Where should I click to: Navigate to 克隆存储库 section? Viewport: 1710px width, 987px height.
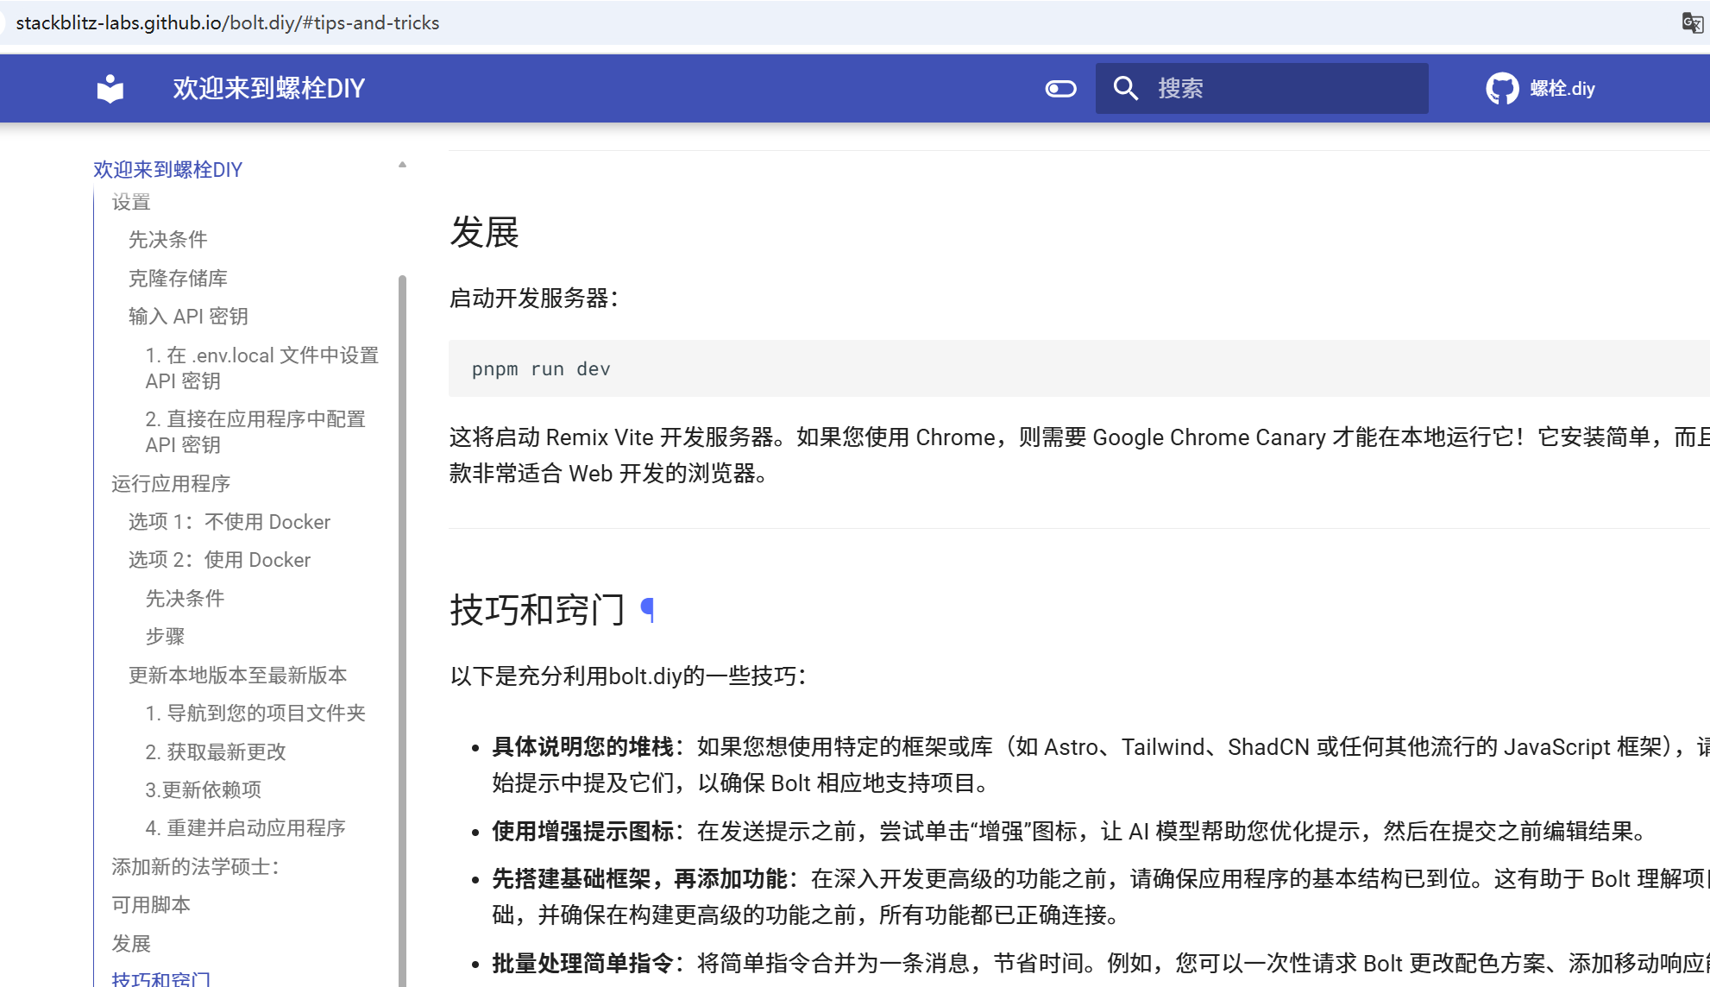178,278
